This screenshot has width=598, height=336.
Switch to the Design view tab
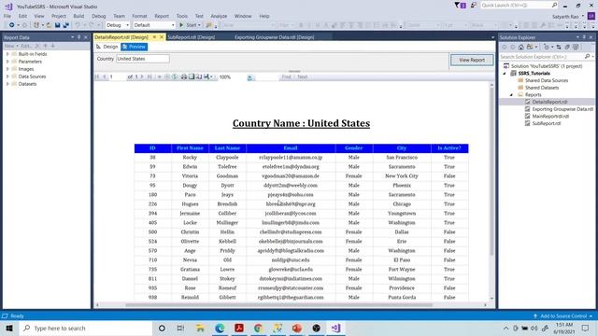click(x=107, y=47)
